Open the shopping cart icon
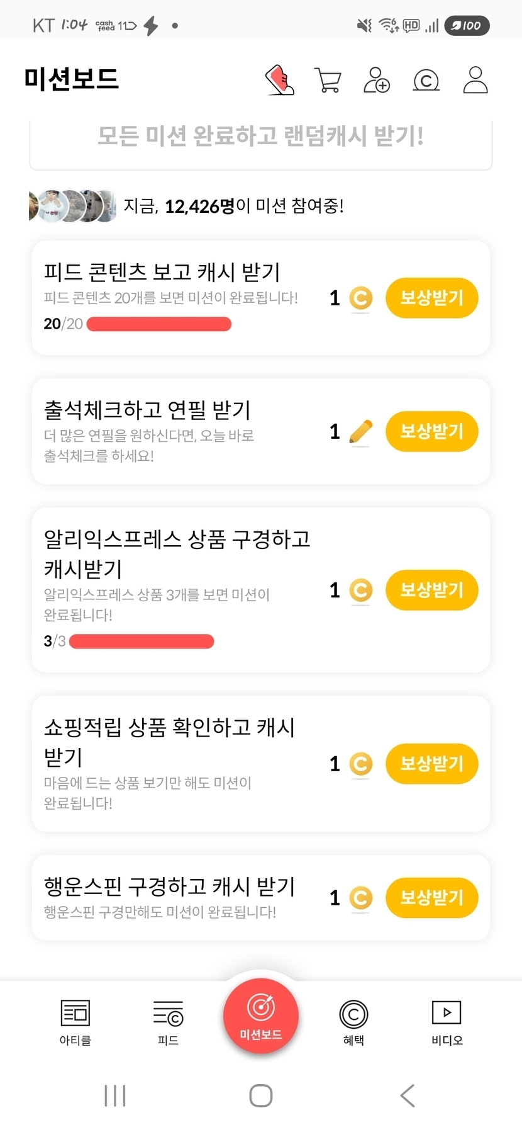Image resolution: width=522 pixels, height=1132 pixels. (x=328, y=80)
